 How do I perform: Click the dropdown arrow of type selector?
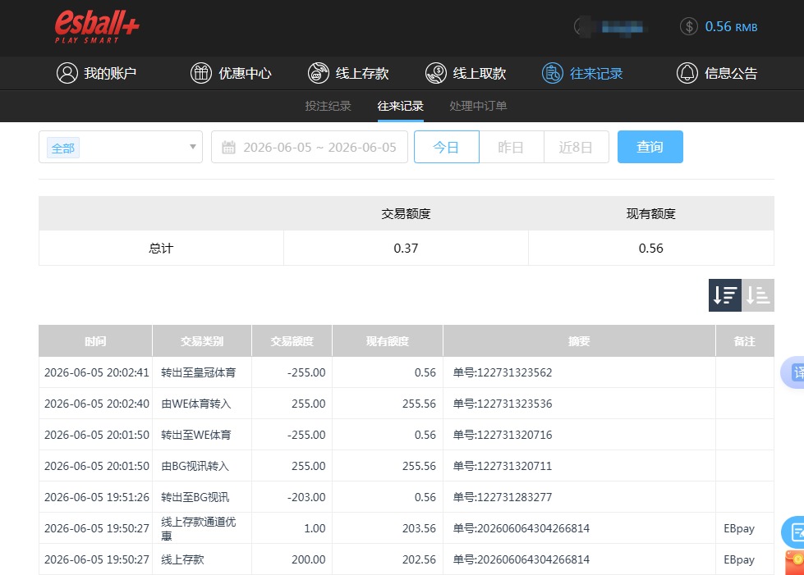coord(193,147)
